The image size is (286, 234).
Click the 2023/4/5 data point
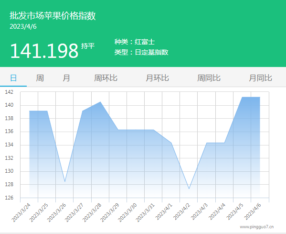coord(242,97)
